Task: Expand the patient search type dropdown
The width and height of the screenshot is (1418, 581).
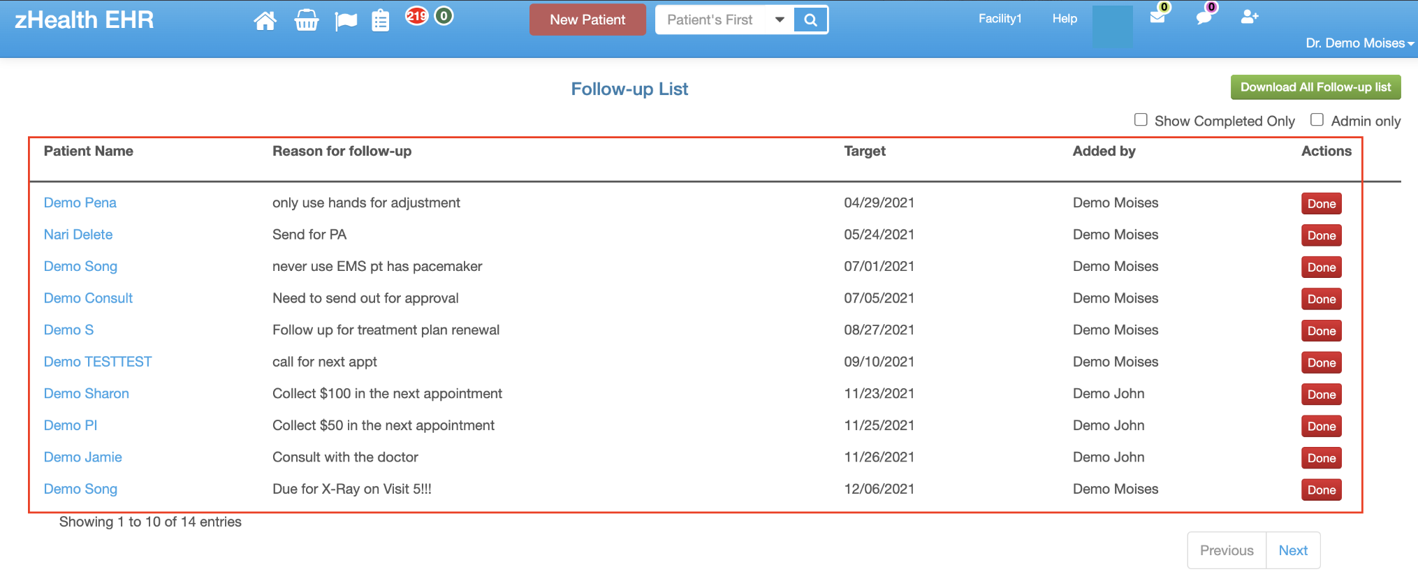Action: (780, 20)
